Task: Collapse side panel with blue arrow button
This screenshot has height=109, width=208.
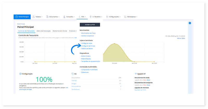Action: [190, 23]
